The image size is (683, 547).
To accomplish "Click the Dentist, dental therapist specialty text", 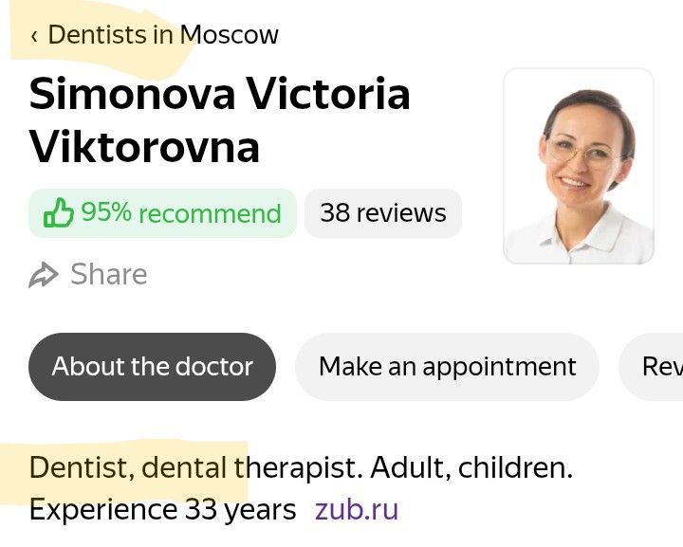I will click(194, 467).
